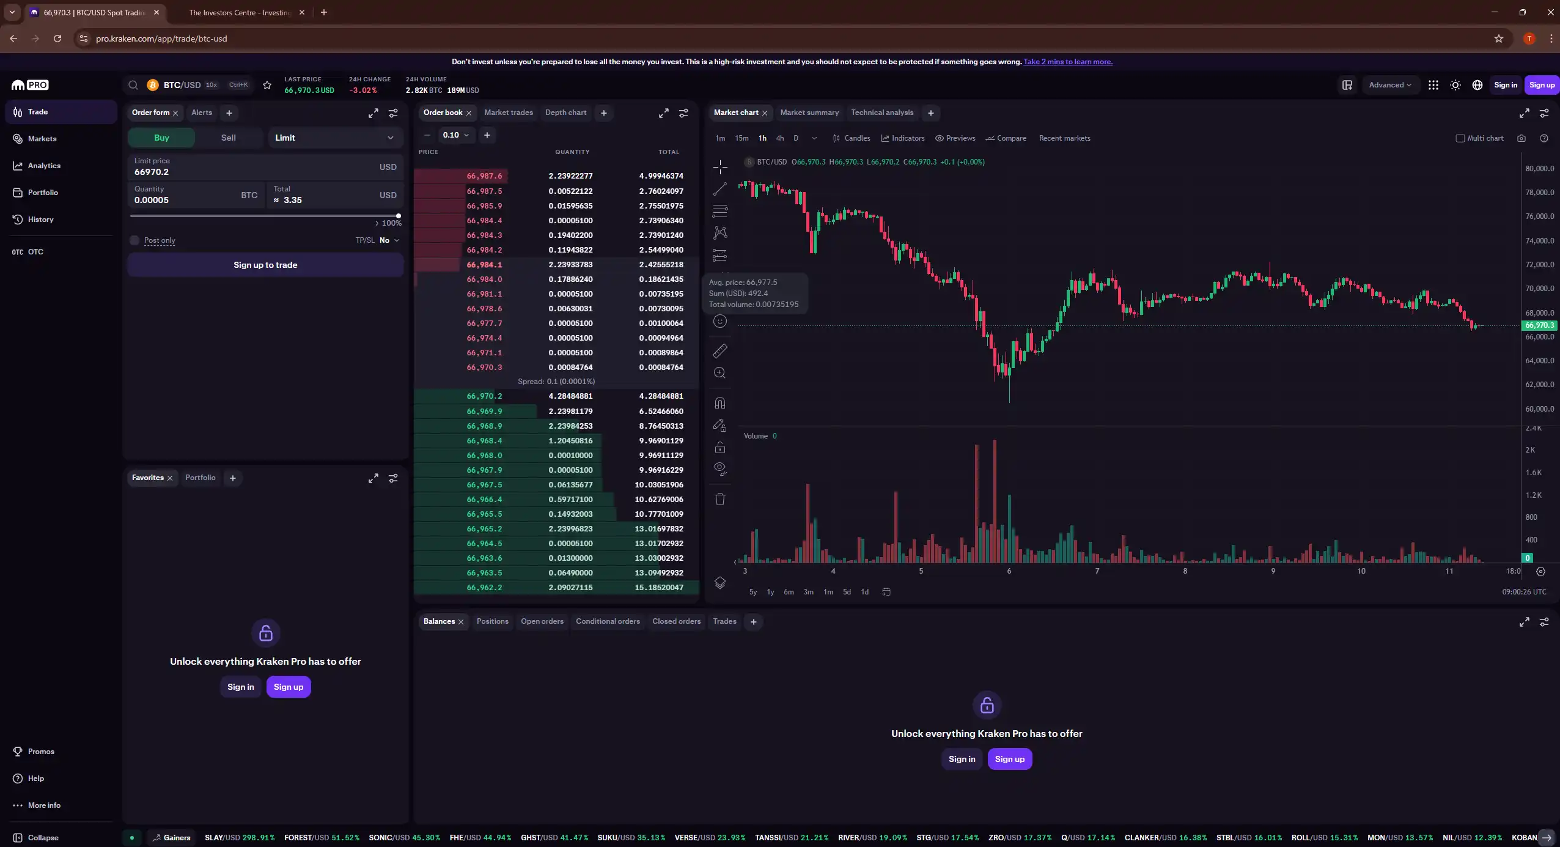Open the apps grid menu
The width and height of the screenshot is (1560, 847).
click(1433, 85)
